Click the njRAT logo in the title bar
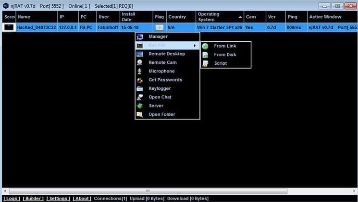This screenshot has height=202, width=358. [6, 6]
